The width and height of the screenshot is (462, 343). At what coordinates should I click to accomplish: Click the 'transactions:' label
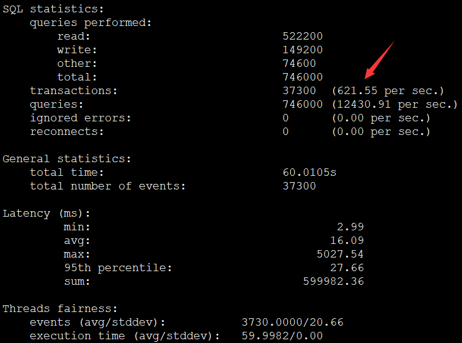[x=74, y=90]
